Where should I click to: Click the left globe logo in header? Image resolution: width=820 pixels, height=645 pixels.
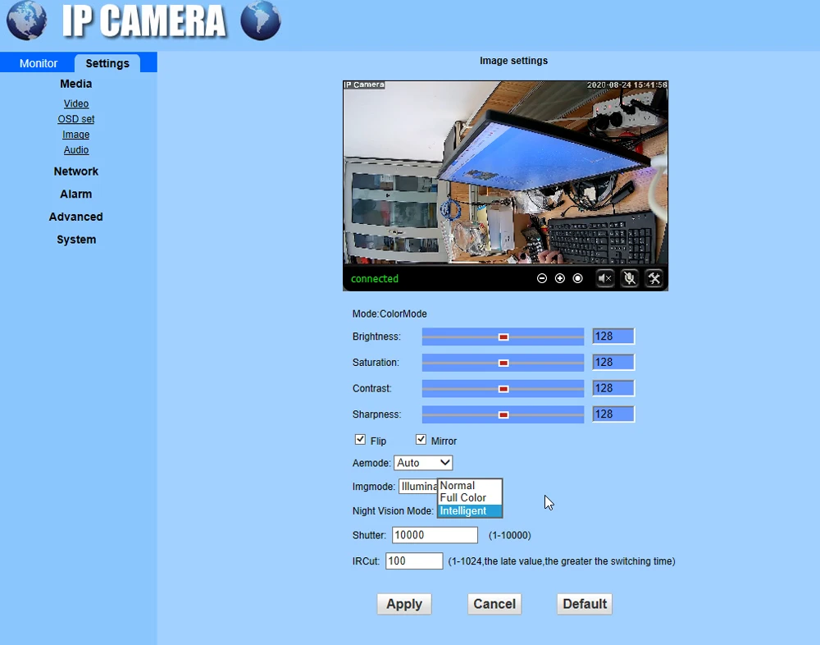26,21
